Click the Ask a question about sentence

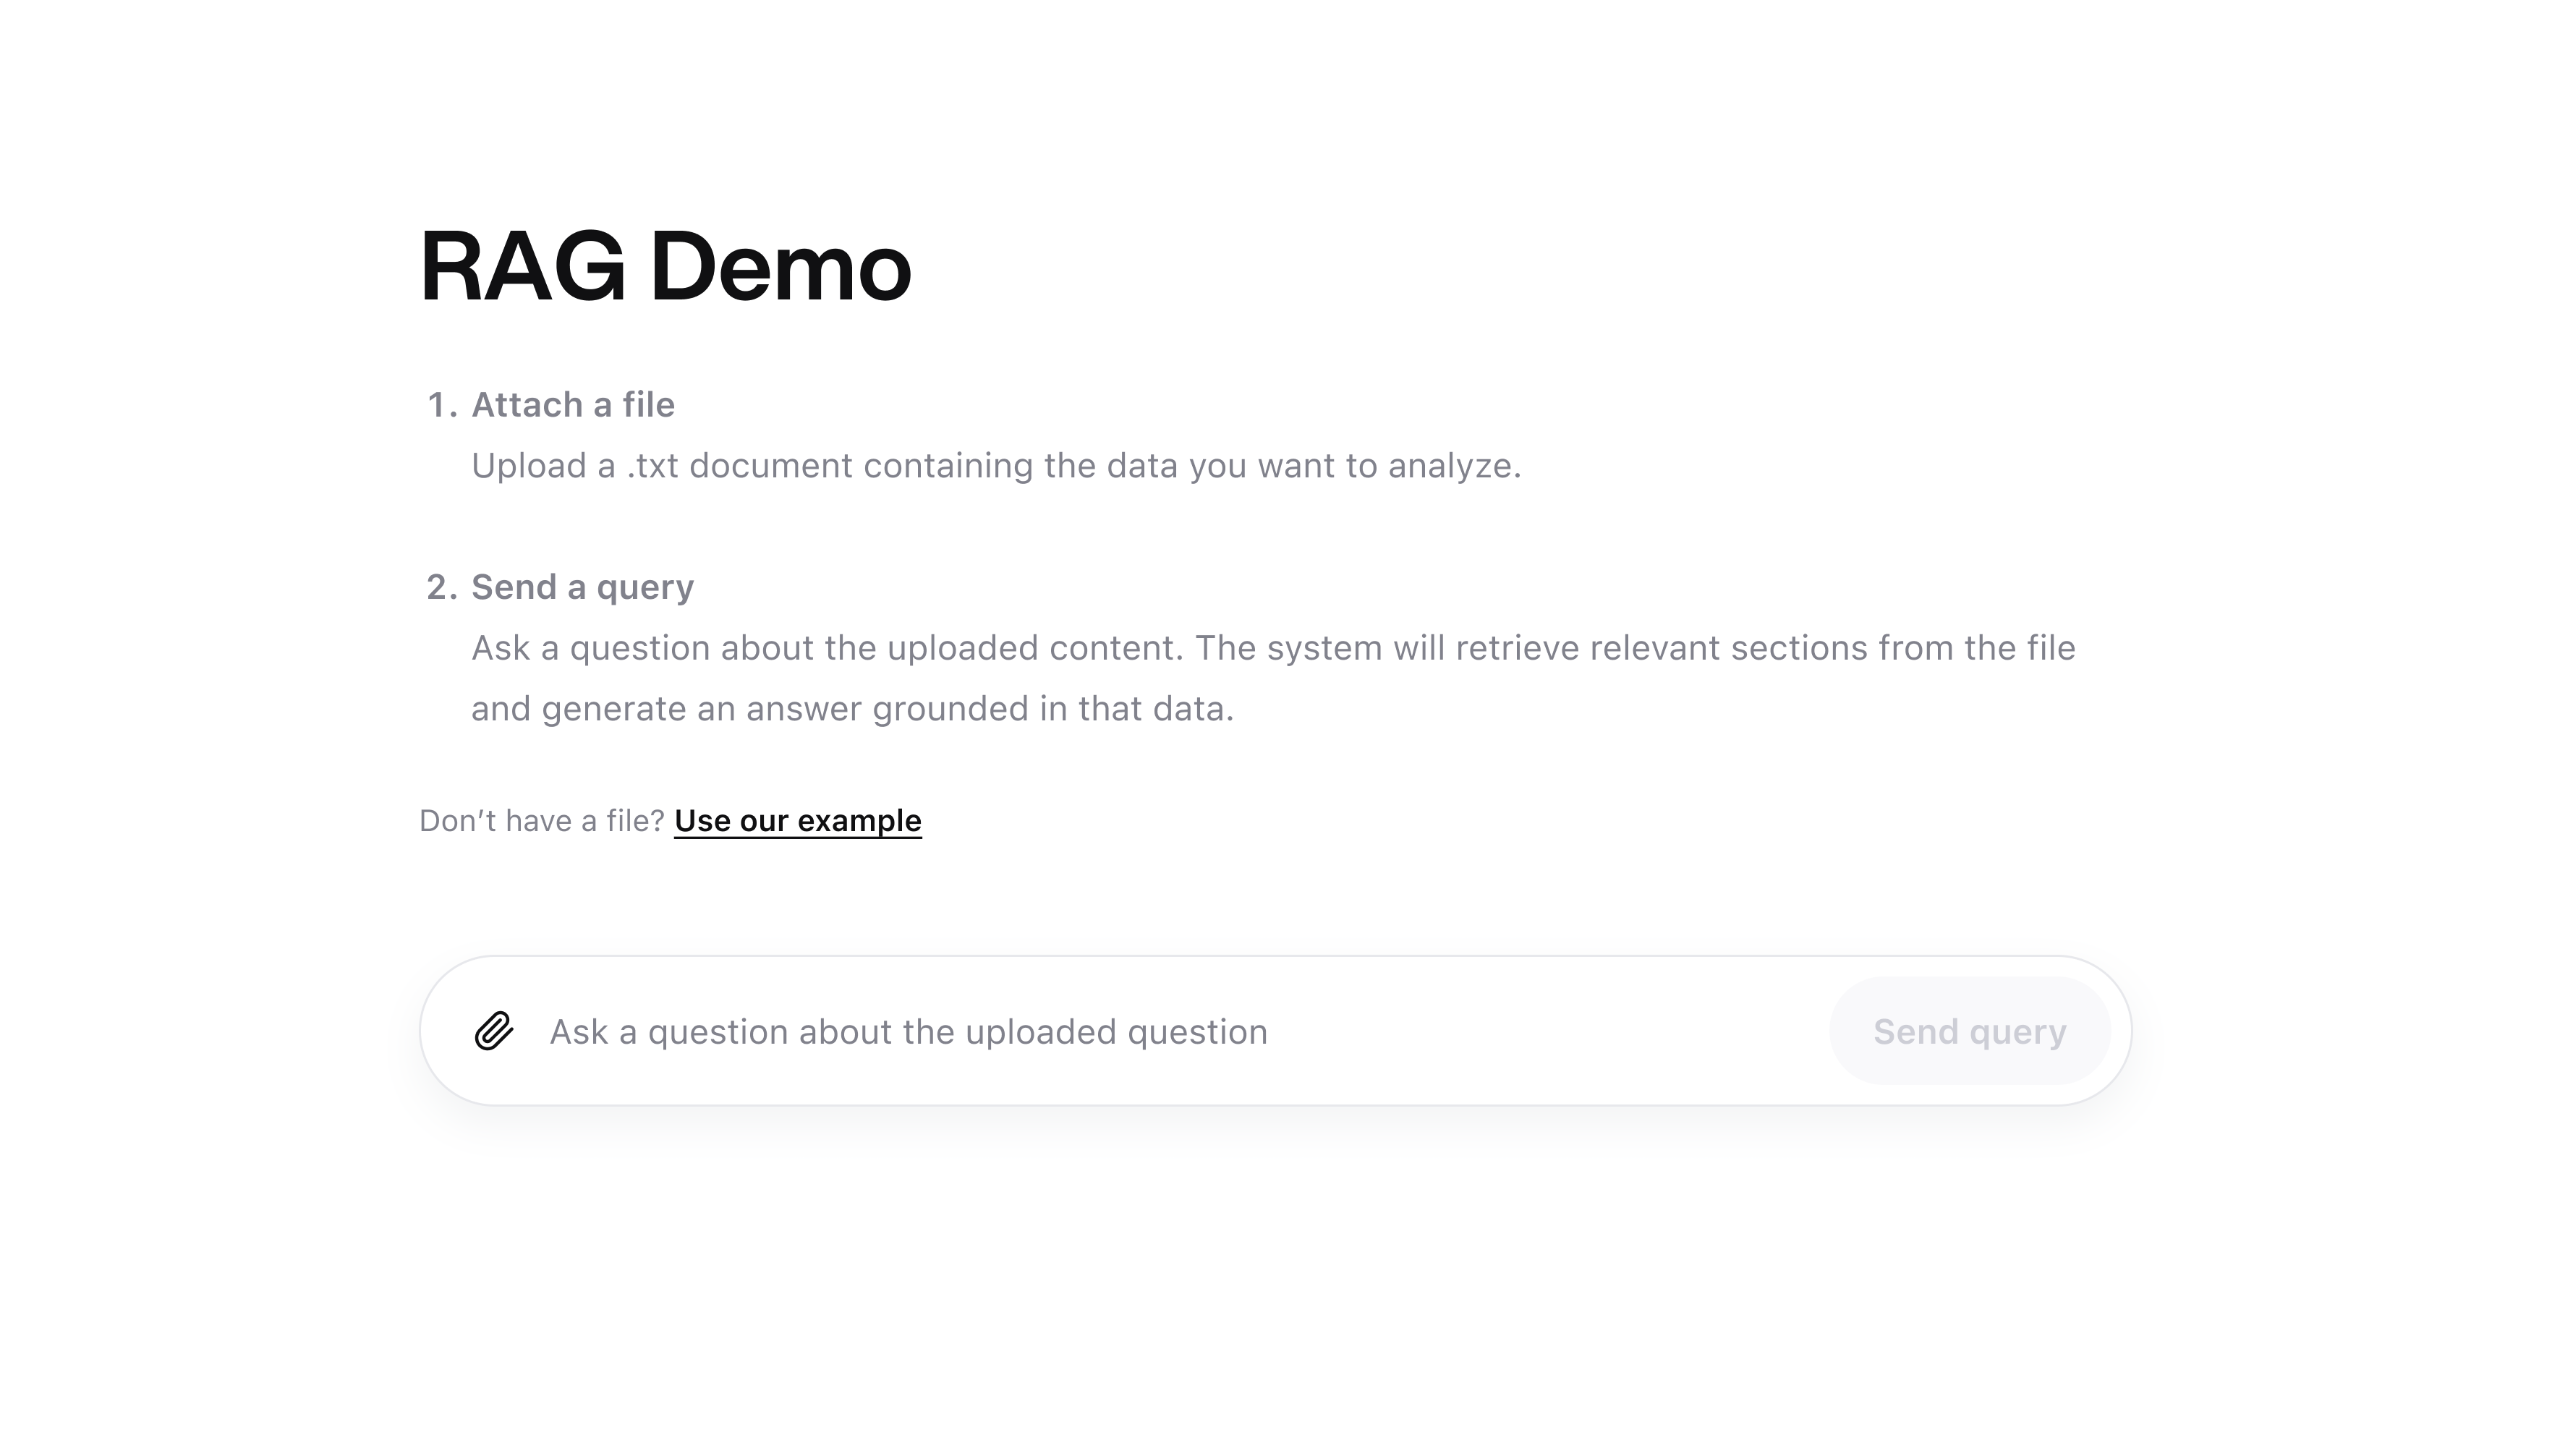(826, 648)
